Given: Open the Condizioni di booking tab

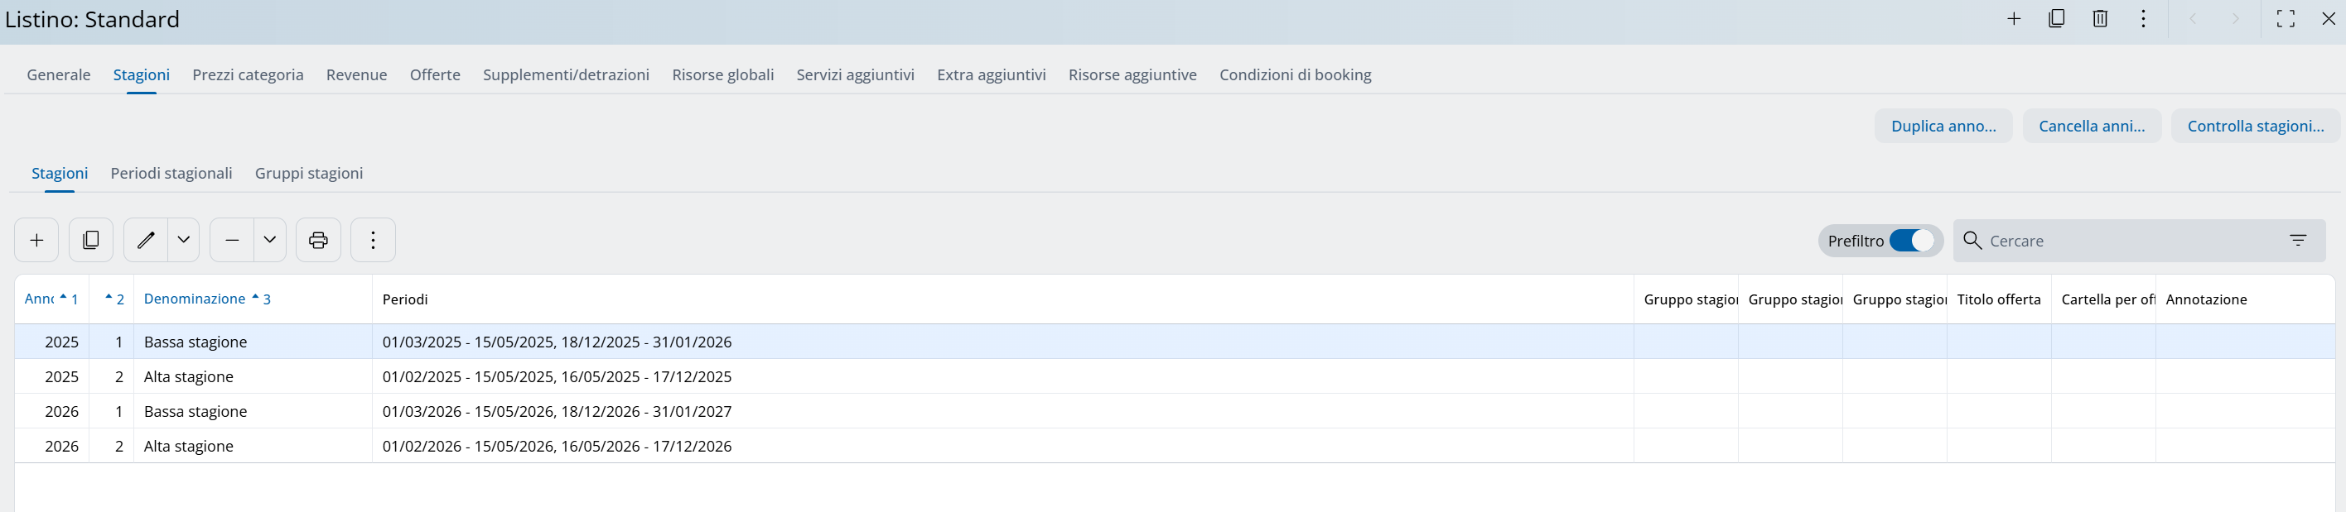Looking at the screenshot, I should tap(1295, 74).
